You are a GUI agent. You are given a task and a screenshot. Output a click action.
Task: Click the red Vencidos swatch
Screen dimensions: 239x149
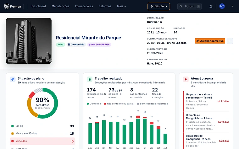tap(13, 141)
